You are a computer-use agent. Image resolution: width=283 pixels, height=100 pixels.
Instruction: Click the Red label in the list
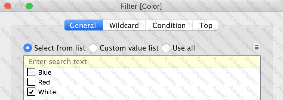(44, 82)
